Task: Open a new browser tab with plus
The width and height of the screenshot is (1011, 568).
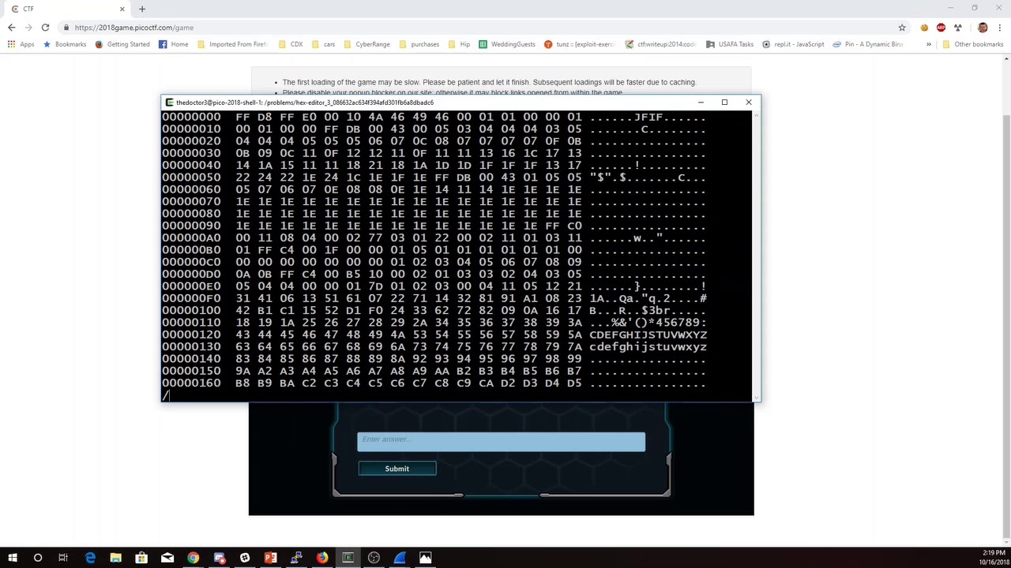Action: pyautogui.click(x=142, y=9)
